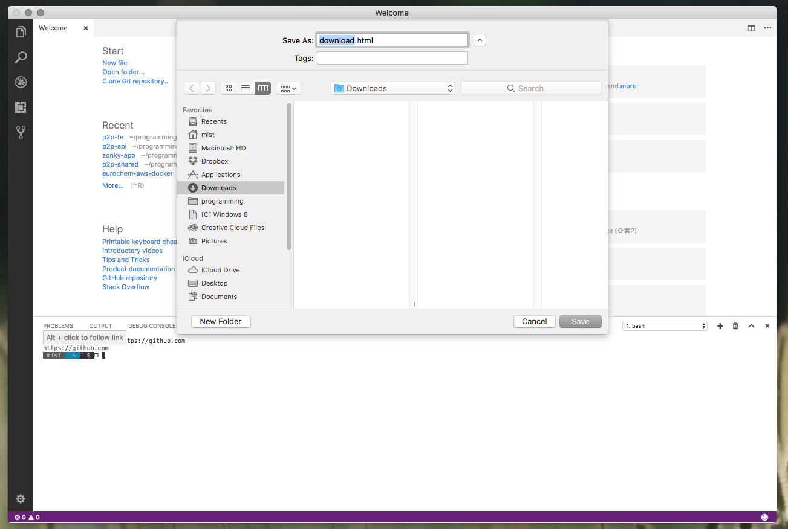
Task: Open the Downloads location dropdown
Action: [392, 88]
